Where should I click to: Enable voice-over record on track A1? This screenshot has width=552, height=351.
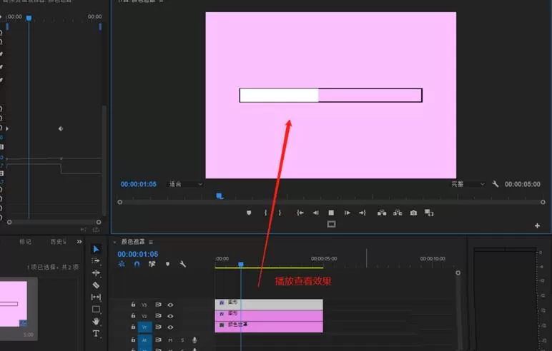[x=194, y=340]
